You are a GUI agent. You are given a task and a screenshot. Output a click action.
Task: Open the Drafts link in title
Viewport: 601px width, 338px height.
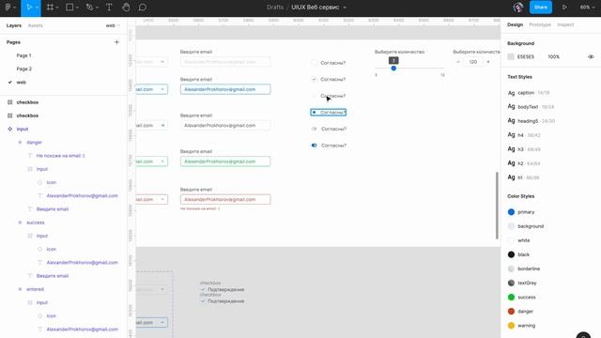[275, 8]
